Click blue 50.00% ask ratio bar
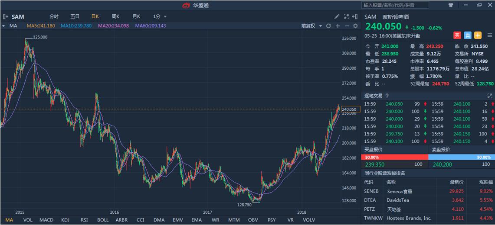Screen dimensions: 495x225 462,157
